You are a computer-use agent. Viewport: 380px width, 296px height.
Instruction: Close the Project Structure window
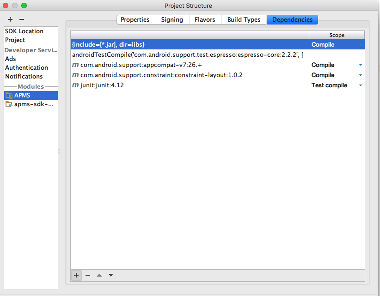pos(6,6)
